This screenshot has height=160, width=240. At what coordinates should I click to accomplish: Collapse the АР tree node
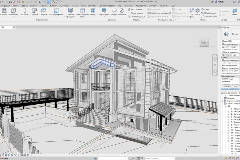225,106
